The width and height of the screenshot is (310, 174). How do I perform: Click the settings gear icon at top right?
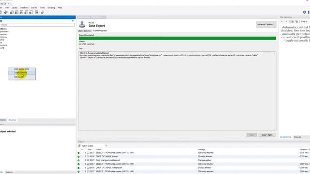tap(305, 12)
